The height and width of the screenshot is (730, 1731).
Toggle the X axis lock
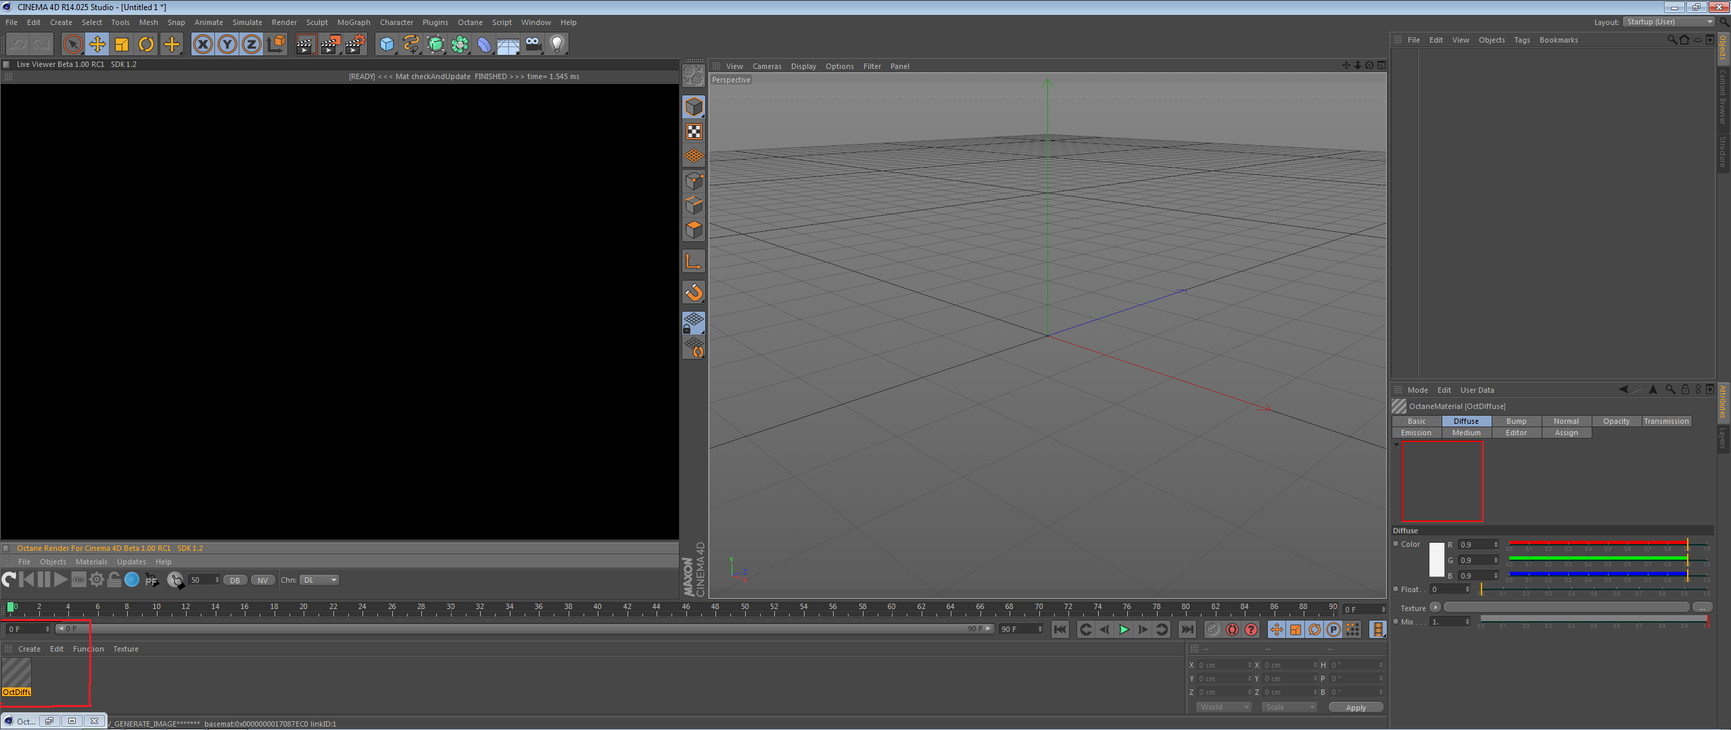click(x=202, y=45)
